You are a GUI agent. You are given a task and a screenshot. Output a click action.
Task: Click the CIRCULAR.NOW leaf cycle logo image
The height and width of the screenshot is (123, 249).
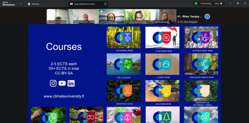tap(124, 64)
